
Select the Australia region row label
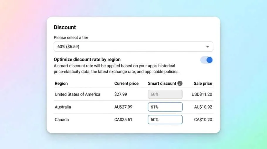pos(63,107)
